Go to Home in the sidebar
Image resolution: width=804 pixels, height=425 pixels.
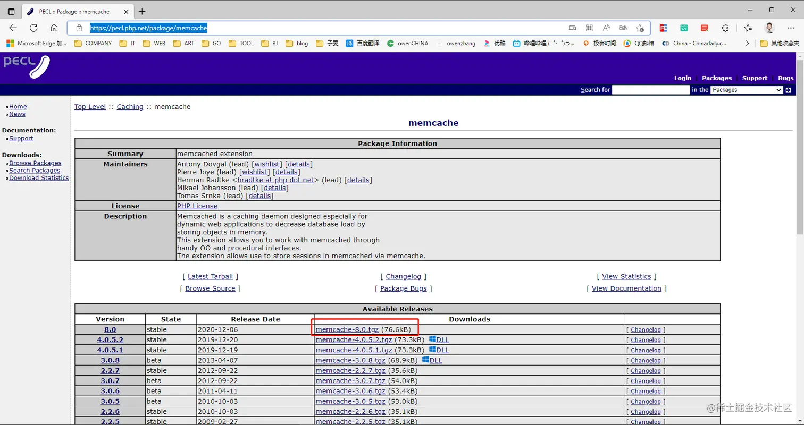coord(18,107)
